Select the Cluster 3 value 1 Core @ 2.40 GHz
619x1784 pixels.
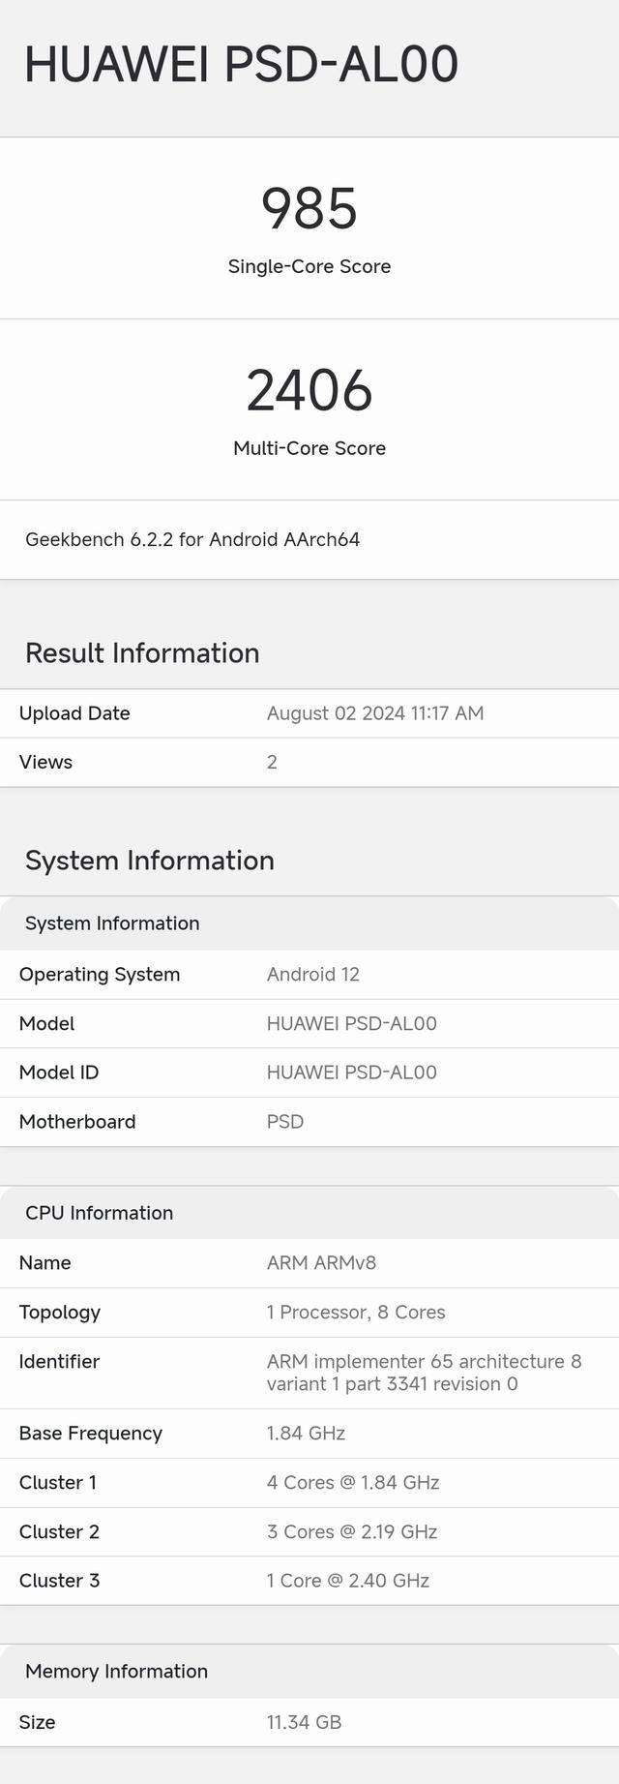click(348, 1581)
